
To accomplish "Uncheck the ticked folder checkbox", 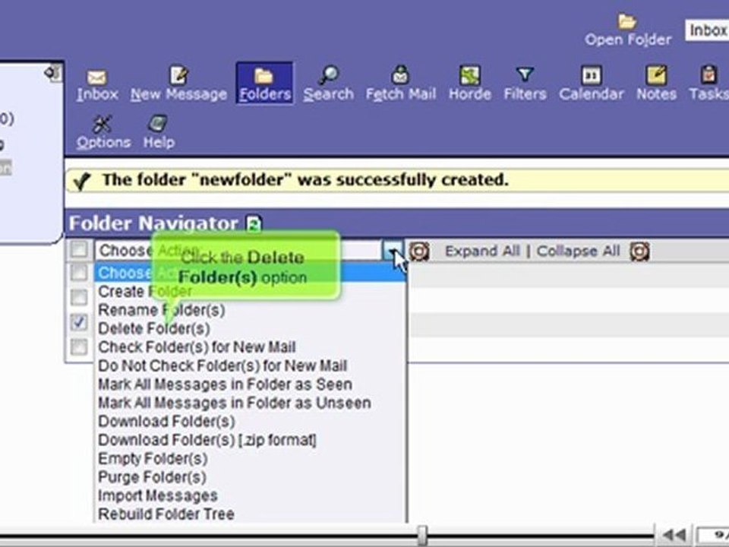I will coord(78,322).
